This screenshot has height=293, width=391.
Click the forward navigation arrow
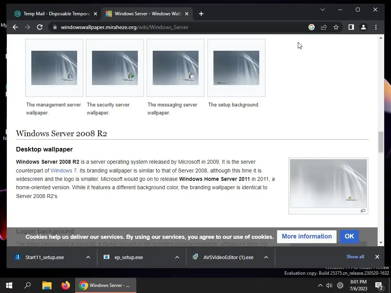coord(27,27)
